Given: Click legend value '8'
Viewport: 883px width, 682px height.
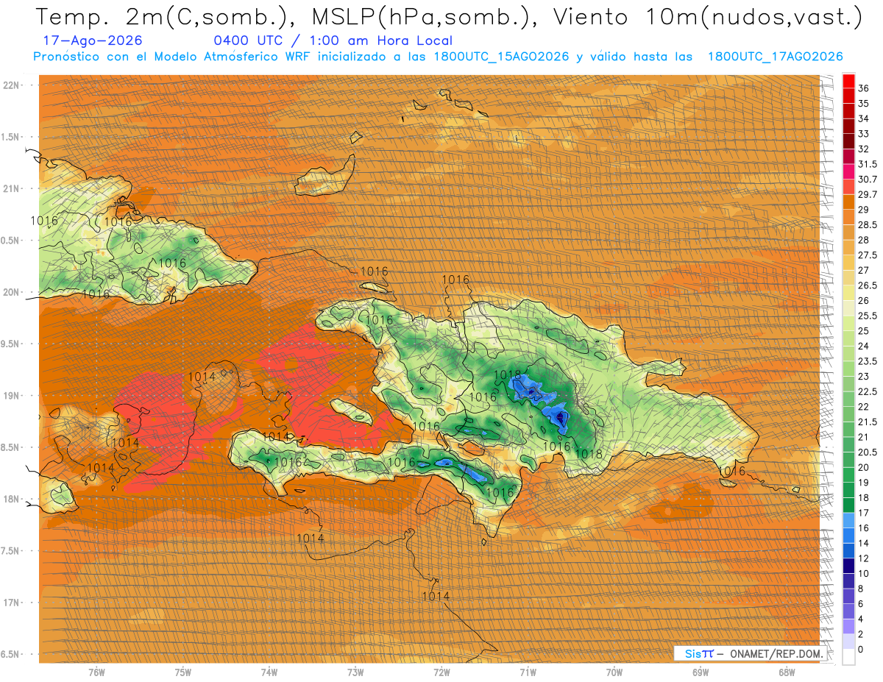Looking at the screenshot, I should (x=860, y=589).
